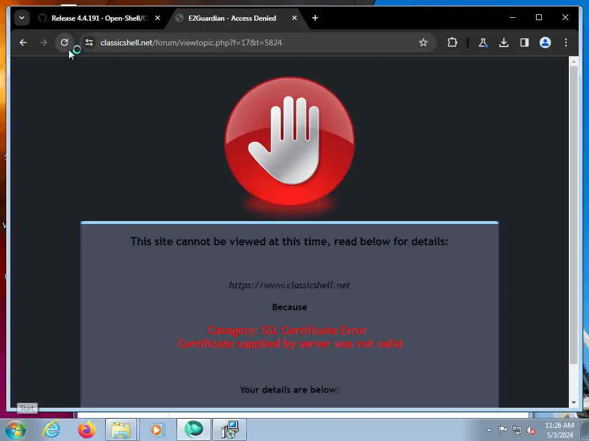The height and width of the screenshot is (441, 589).
Task: Click 'Category: SSL Certificate Error' text
Action: (288, 330)
